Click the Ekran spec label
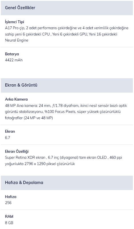Image resolution: width=134 pixels, height=229 pixels. tap(10, 132)
